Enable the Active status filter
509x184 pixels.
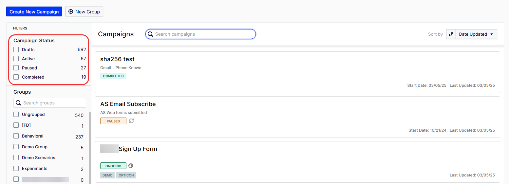[x=16, y=59]
